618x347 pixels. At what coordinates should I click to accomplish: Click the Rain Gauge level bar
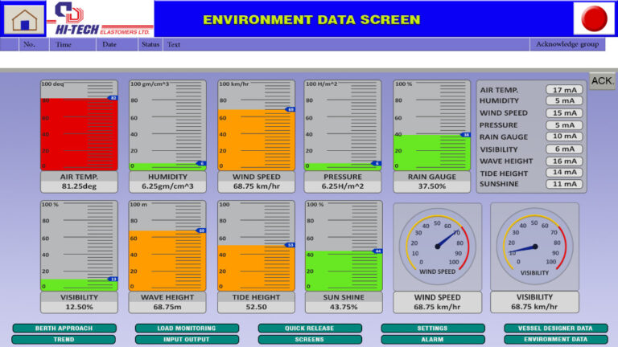pyautogui.click(x=431, y=152)
